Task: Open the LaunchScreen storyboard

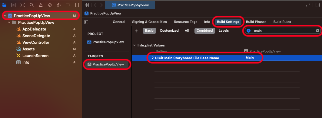Action: click(35, 56)
